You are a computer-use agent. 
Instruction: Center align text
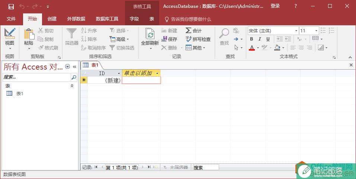pyautogui.click(x=301, y=48)
